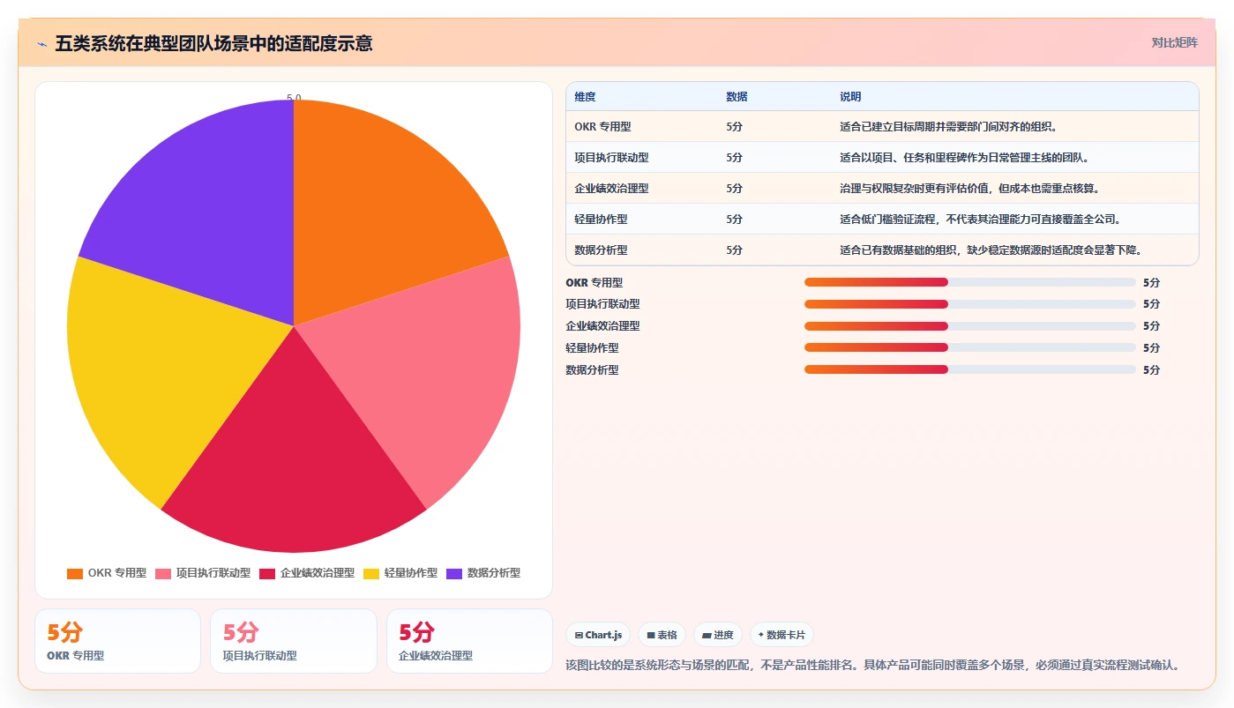Click the 数据 table column header
Viewport: 1234px width, 708px height.
tap(737, 97)
